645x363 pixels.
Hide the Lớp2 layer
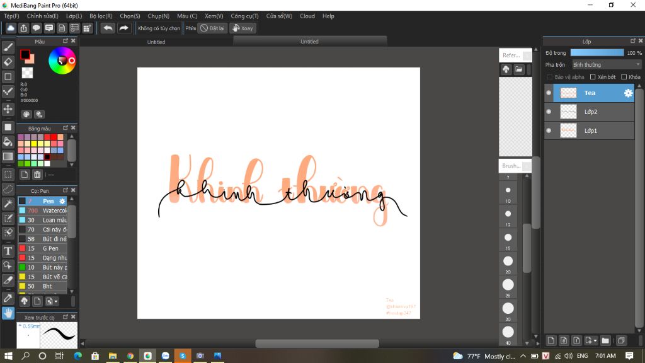pos(549,112)
